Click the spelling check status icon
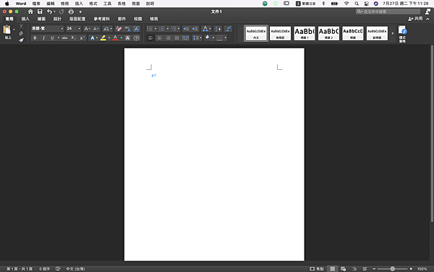Image resolution: width=434 pixels, height=272 pixels. click(x=58, y=268)
